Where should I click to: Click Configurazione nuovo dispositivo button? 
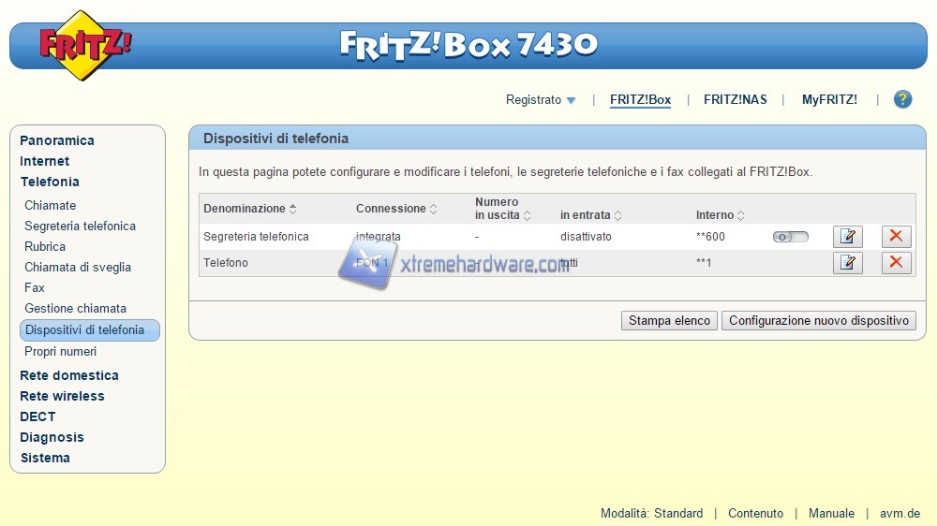pos(818,320)
